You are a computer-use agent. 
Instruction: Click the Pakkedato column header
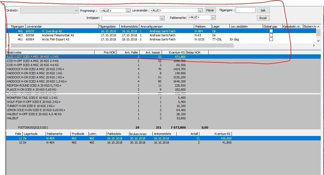[117, 134]
